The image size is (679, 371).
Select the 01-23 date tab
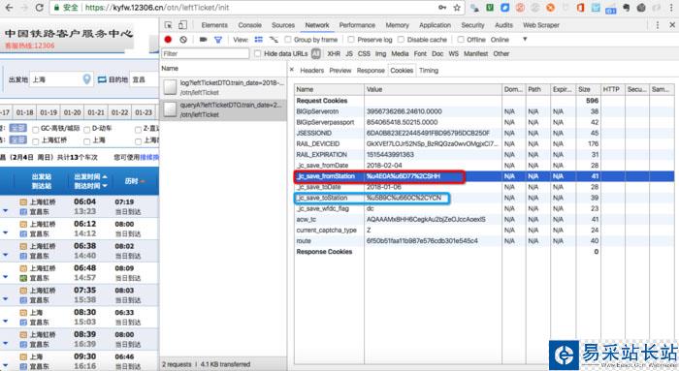coord(144,112)
